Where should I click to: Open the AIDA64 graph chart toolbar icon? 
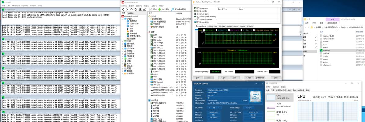pyautogui.click(x=144, y=9)
